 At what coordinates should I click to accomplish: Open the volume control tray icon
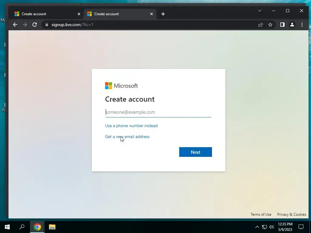pyautogui.click(x=272, y=227)
